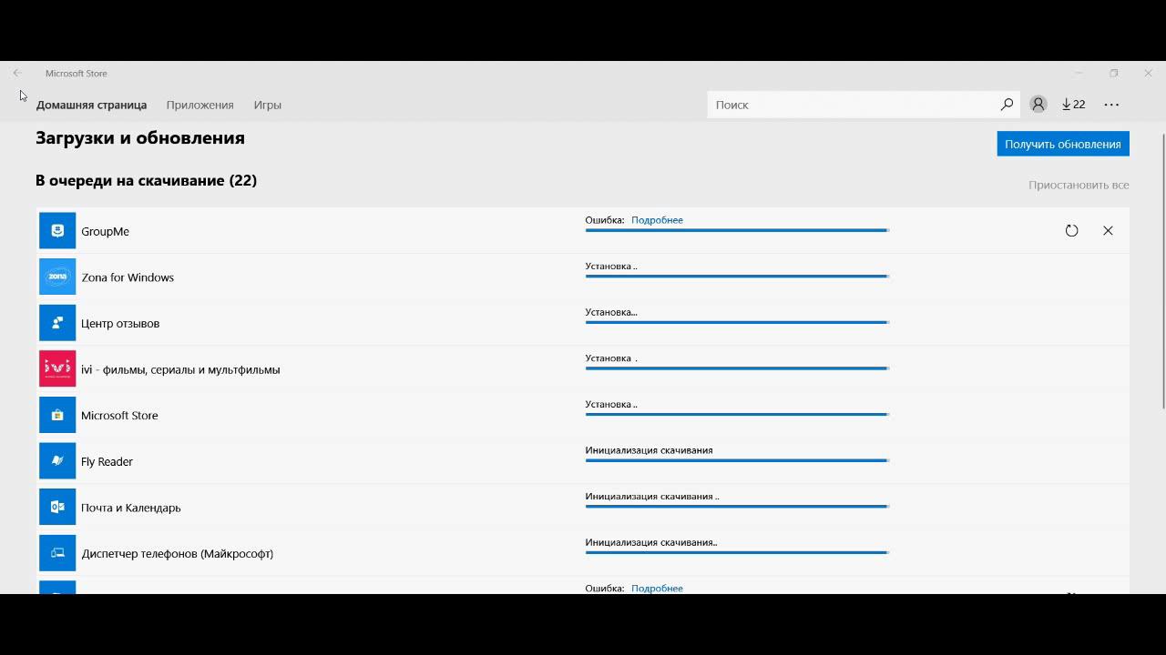The width and height of the screenshot is (1166, 655).
Task: Click the ivi app icon
Action: (57, 368)
